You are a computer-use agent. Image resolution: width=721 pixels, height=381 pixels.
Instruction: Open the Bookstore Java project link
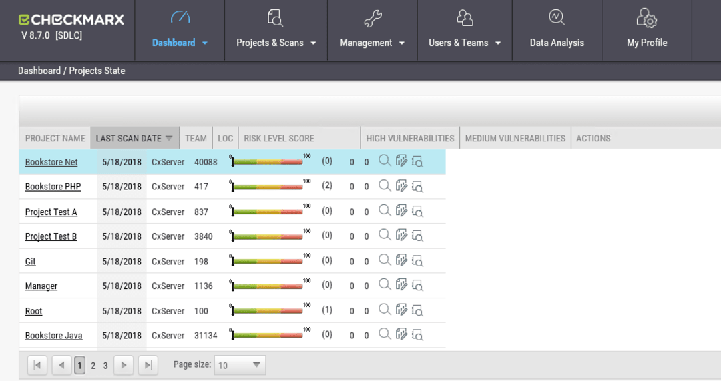54,336
